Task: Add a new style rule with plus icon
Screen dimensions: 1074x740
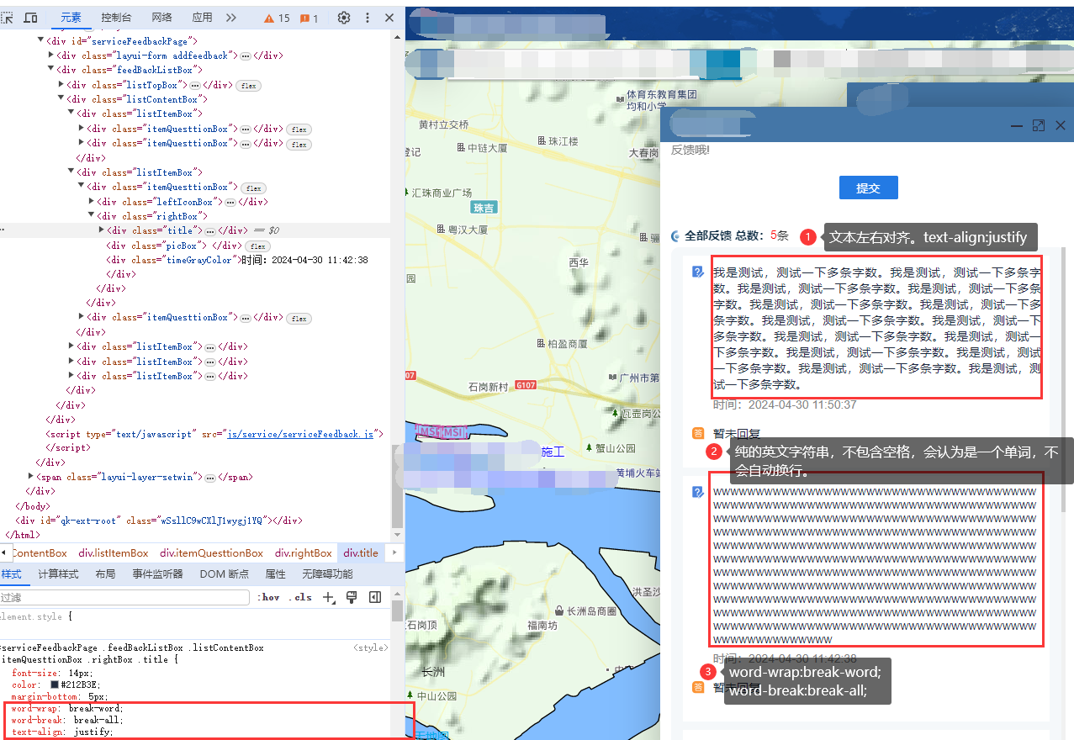Action: [329, 597]
